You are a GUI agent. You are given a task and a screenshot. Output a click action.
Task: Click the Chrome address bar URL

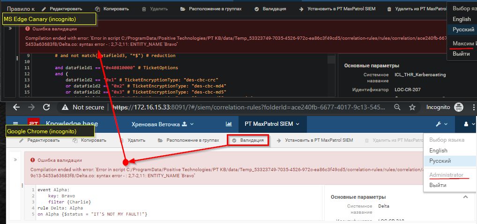(249, 107)
